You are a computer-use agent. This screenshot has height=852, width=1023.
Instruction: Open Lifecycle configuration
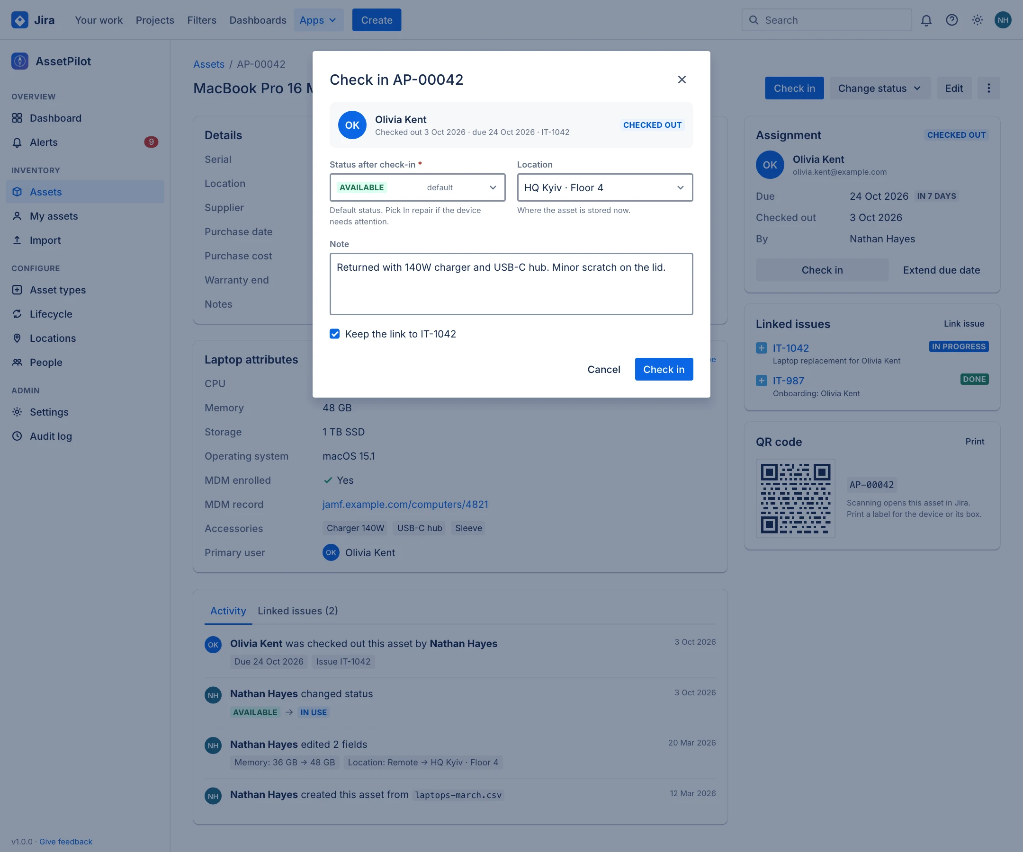[85, 314]
